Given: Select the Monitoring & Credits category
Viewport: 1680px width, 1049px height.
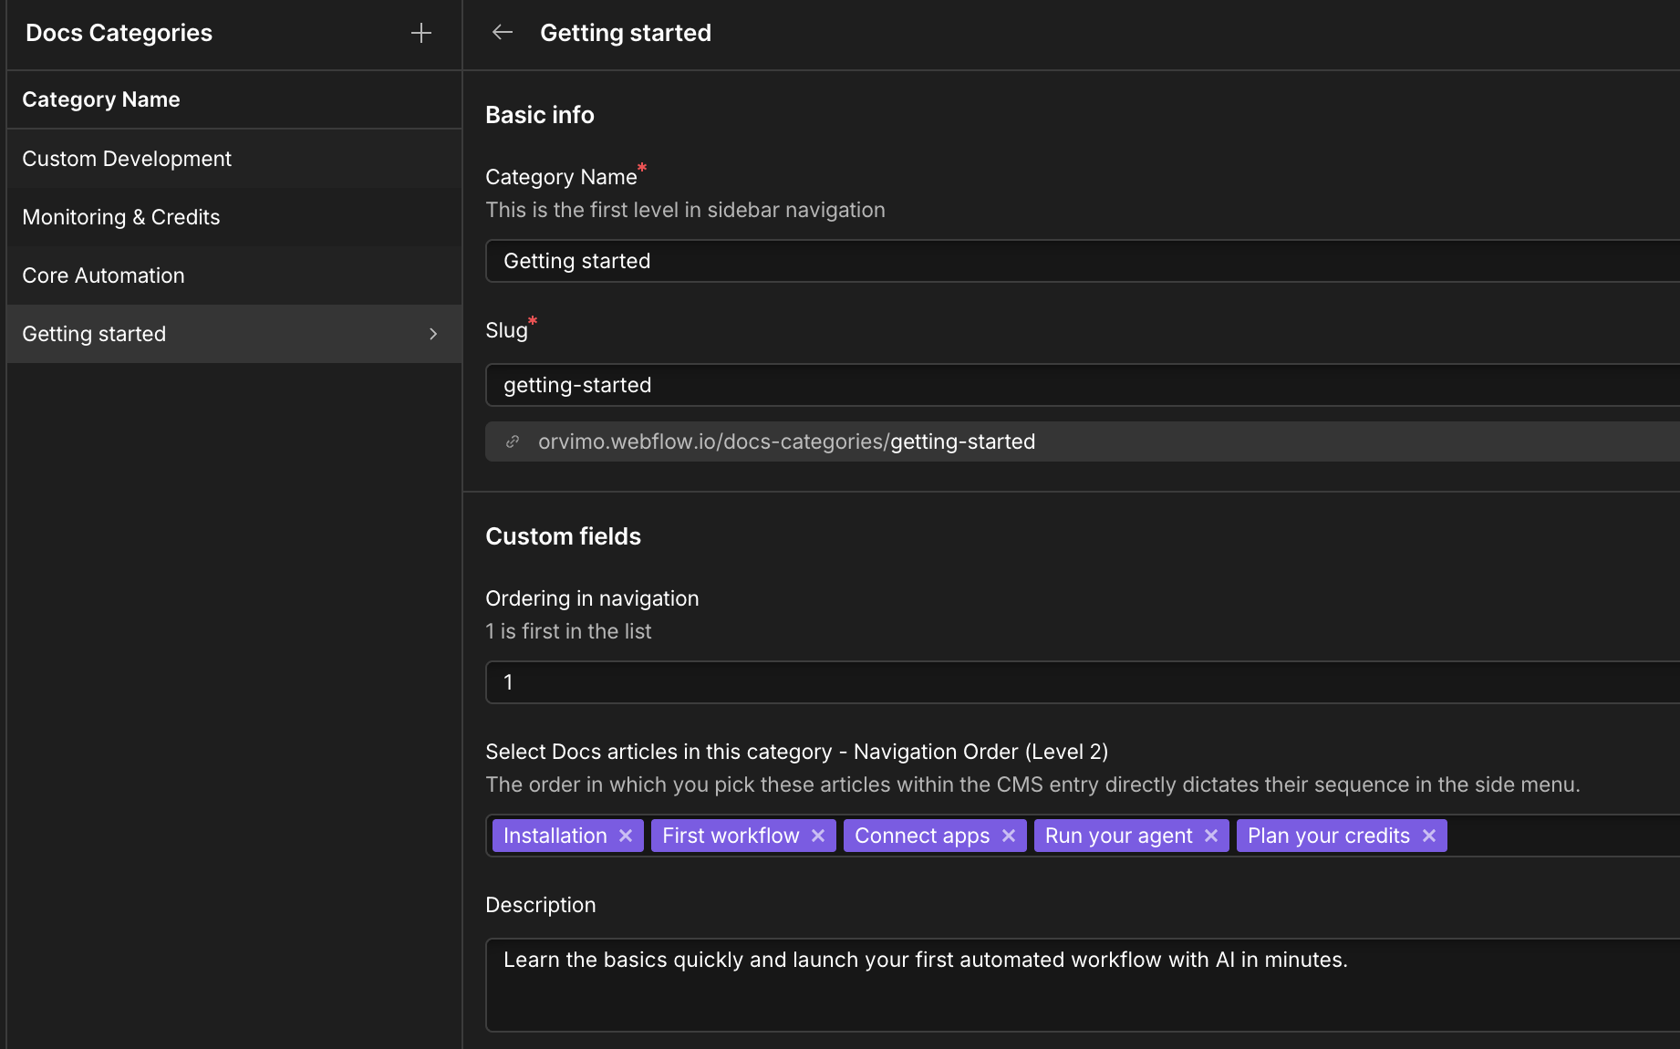Looking at the screenshot, I should coord(120,217).
